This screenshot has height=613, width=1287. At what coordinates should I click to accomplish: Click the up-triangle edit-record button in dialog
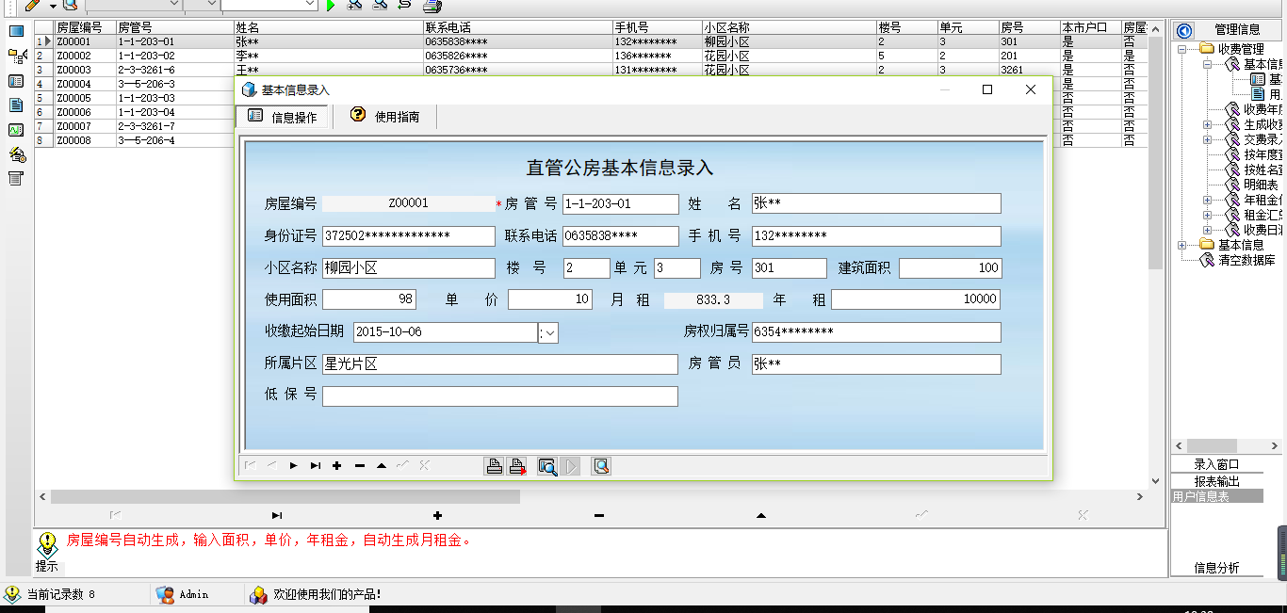coord(381,465)
